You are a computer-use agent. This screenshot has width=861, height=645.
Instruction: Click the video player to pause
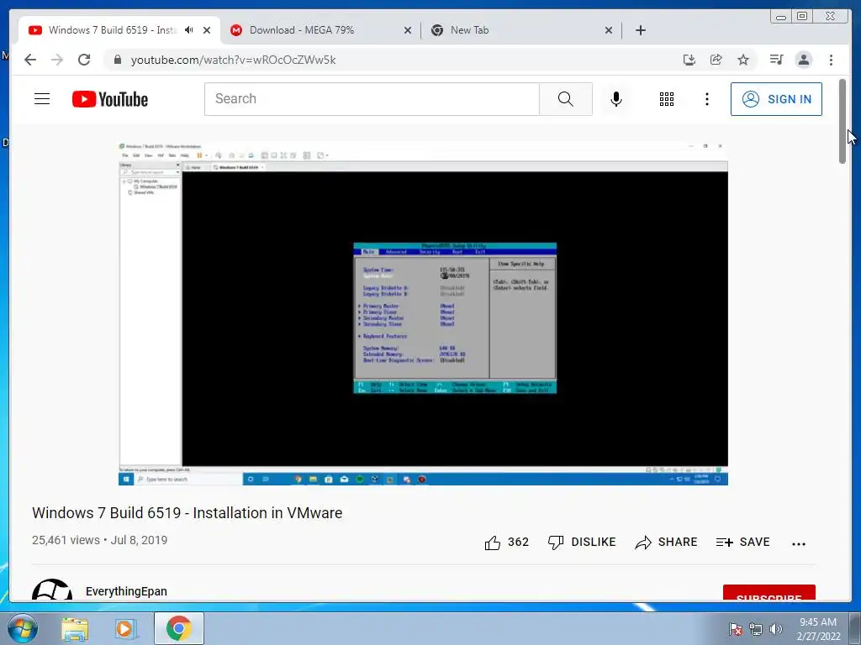(x=424, y=314)
